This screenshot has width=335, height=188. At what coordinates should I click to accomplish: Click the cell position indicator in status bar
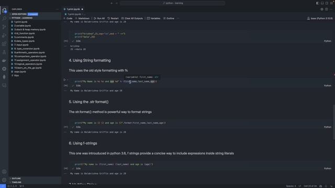(310, 186)
